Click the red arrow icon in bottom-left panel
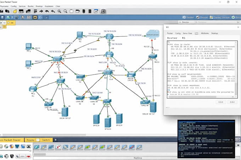The height and width of the screenshot is (160, 241). [x=28, y=156]
